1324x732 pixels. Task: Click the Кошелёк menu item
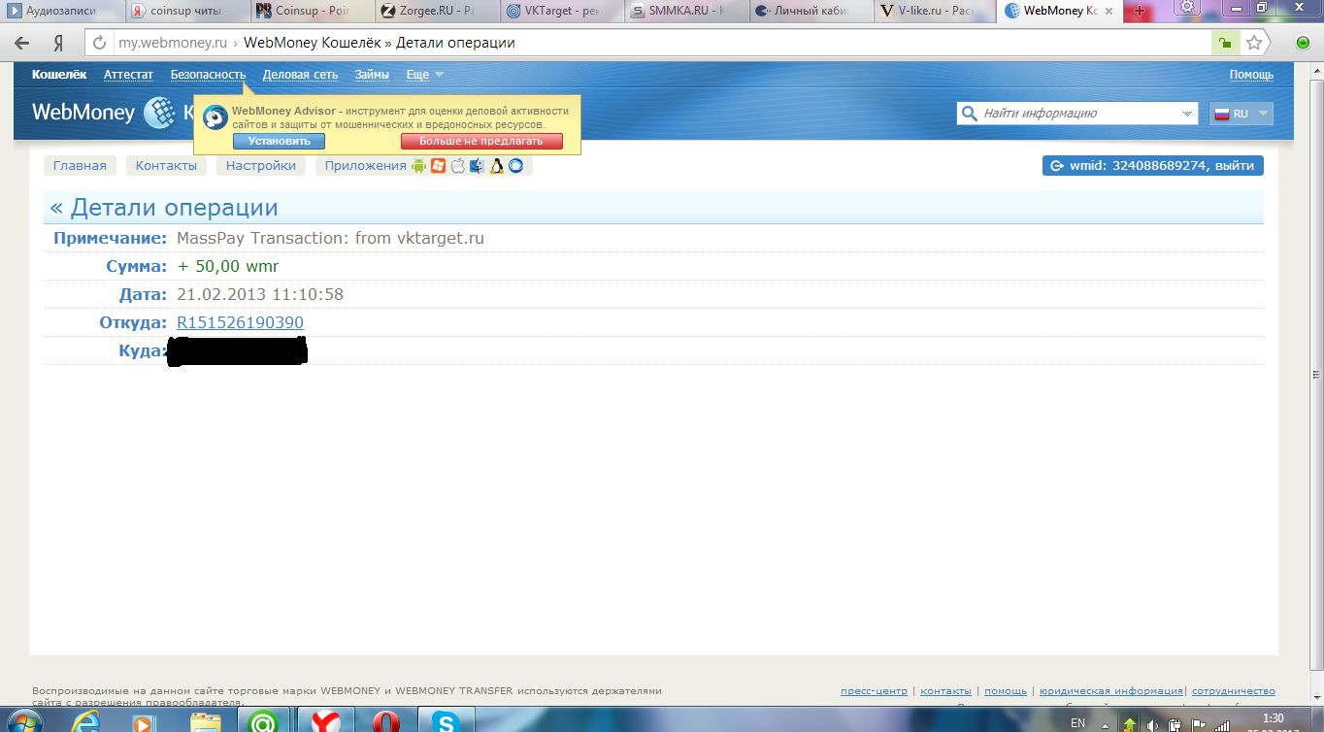tap(59, 75)
